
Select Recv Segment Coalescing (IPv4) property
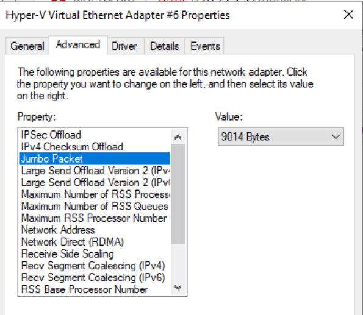[x=95, y=266]
